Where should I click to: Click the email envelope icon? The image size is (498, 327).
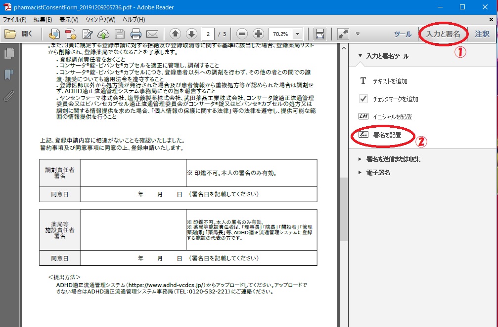(152, 34)
